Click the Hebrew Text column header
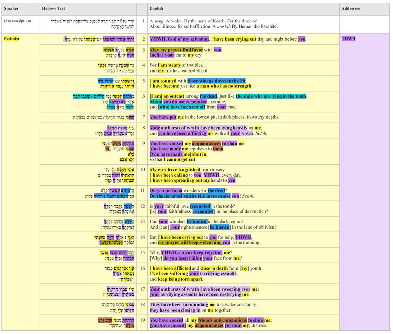Screen dimensions: 393x334 [x=52, y=8]
